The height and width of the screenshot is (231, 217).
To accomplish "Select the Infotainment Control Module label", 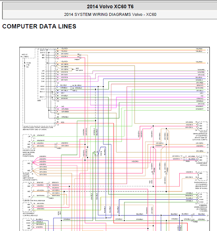I will pos(30,214).
